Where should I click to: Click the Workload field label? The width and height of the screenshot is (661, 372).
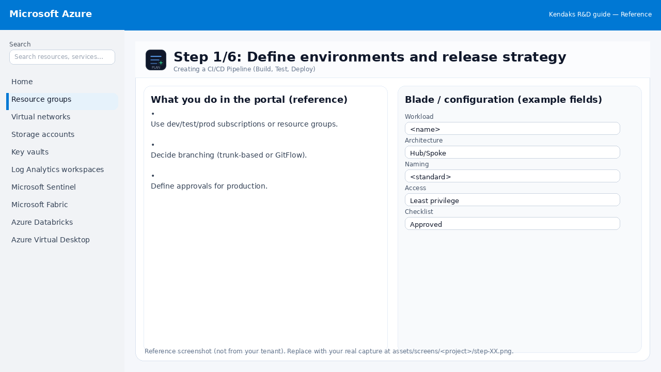pos(419,117)
